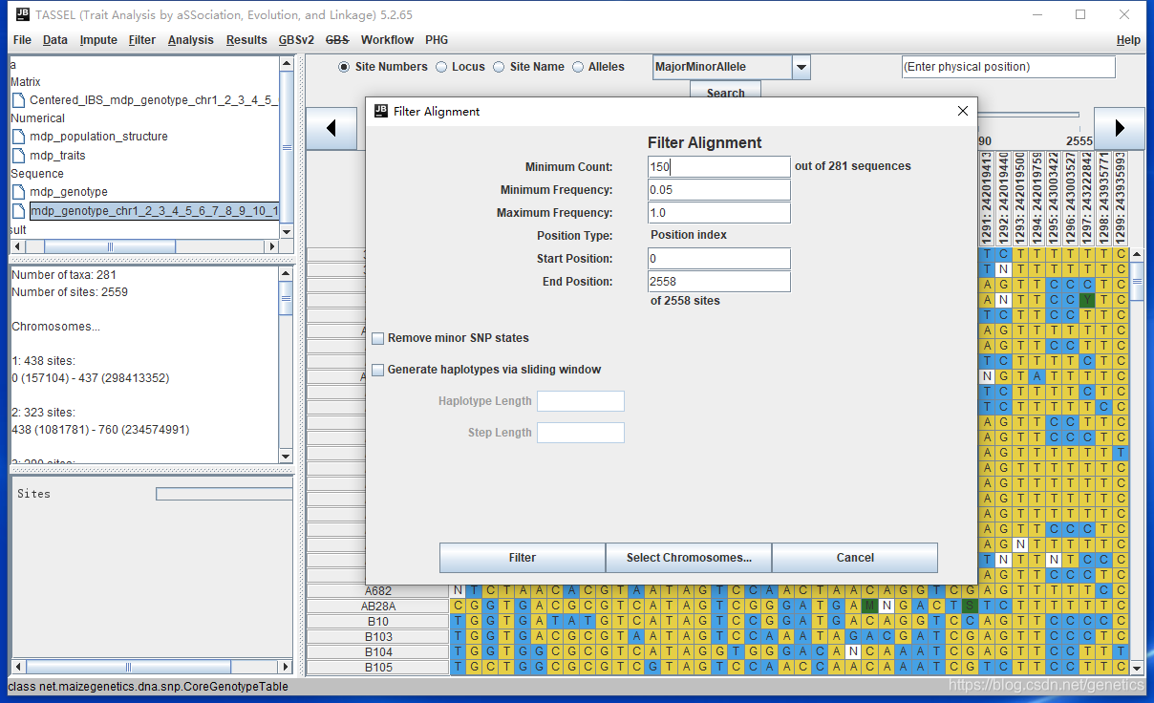Image resolution: width=1154 pixels, height=703 pixels.
Task: Click the Select Chromosomes... button
Action: tap(689, 558)
